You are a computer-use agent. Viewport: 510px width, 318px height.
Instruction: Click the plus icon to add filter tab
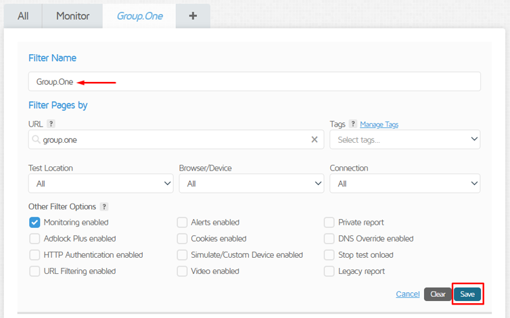193,16
